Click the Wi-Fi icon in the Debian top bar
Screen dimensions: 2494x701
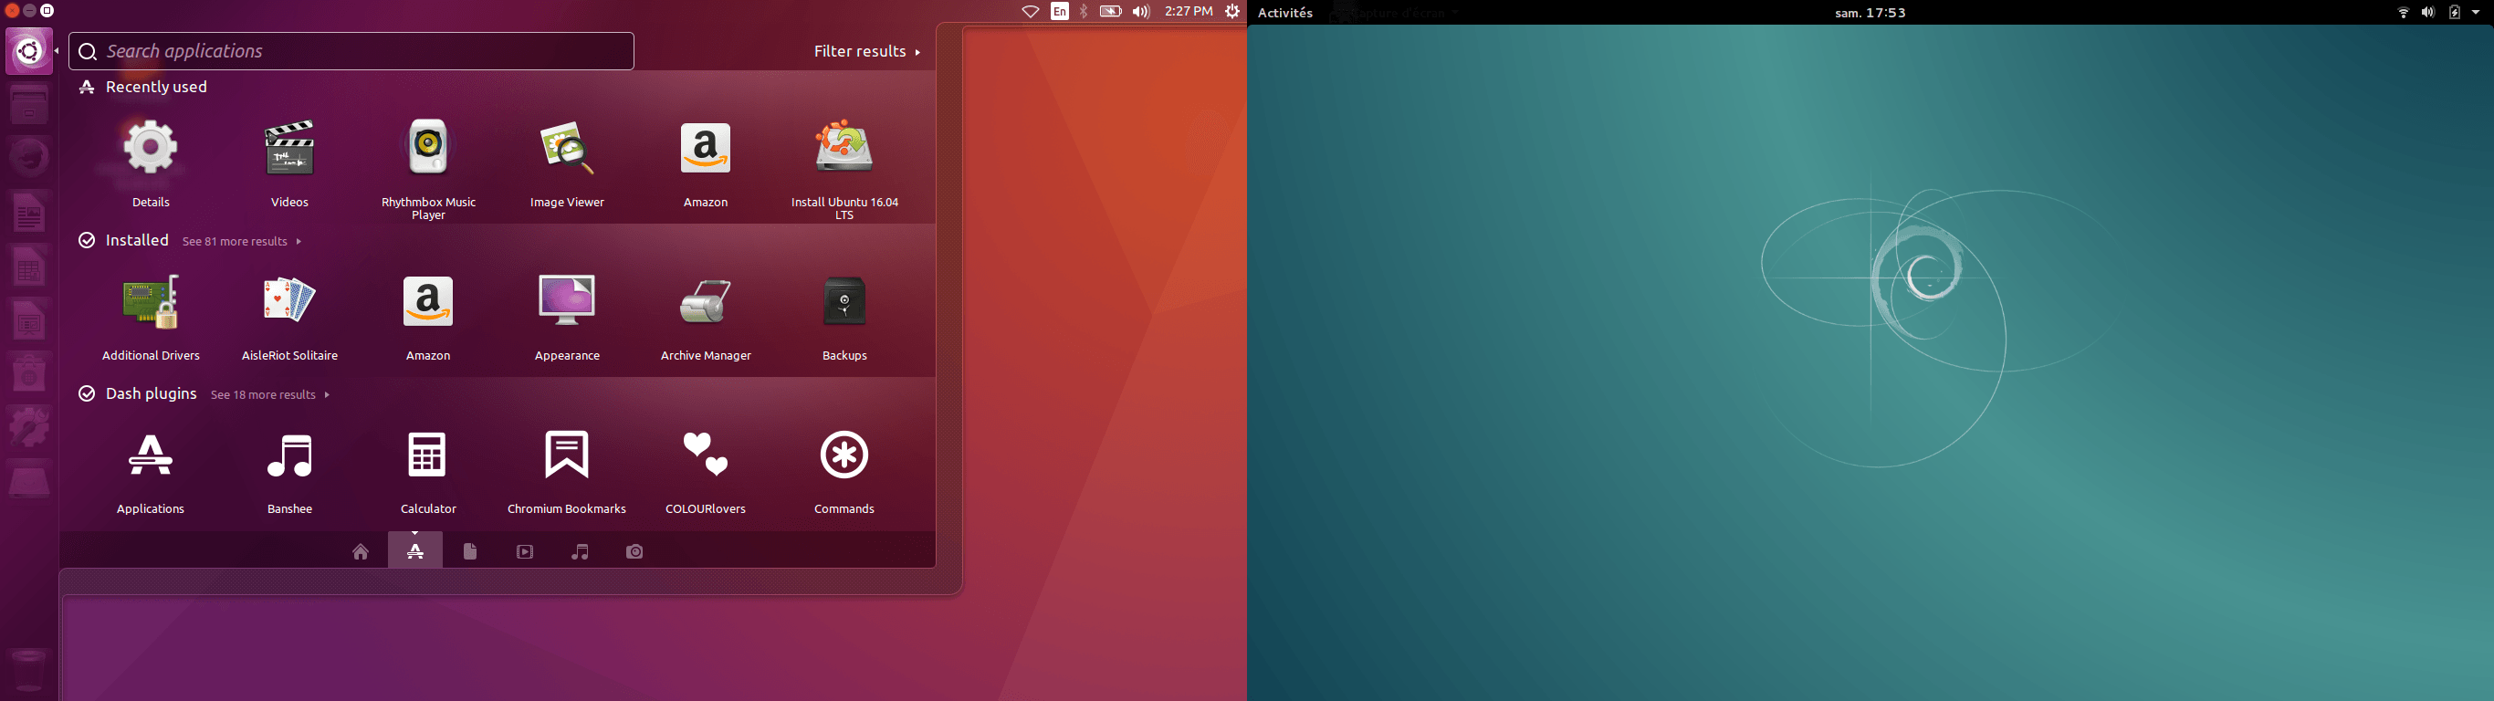tap(2403, 13)
